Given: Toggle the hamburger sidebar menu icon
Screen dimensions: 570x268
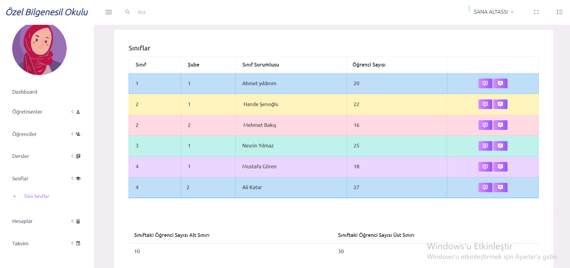Looking at the screenshot, I should (109, 12).
